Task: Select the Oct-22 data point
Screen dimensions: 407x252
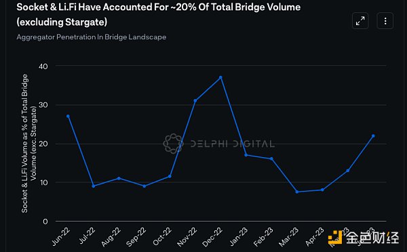Action: tap(170, 176)
